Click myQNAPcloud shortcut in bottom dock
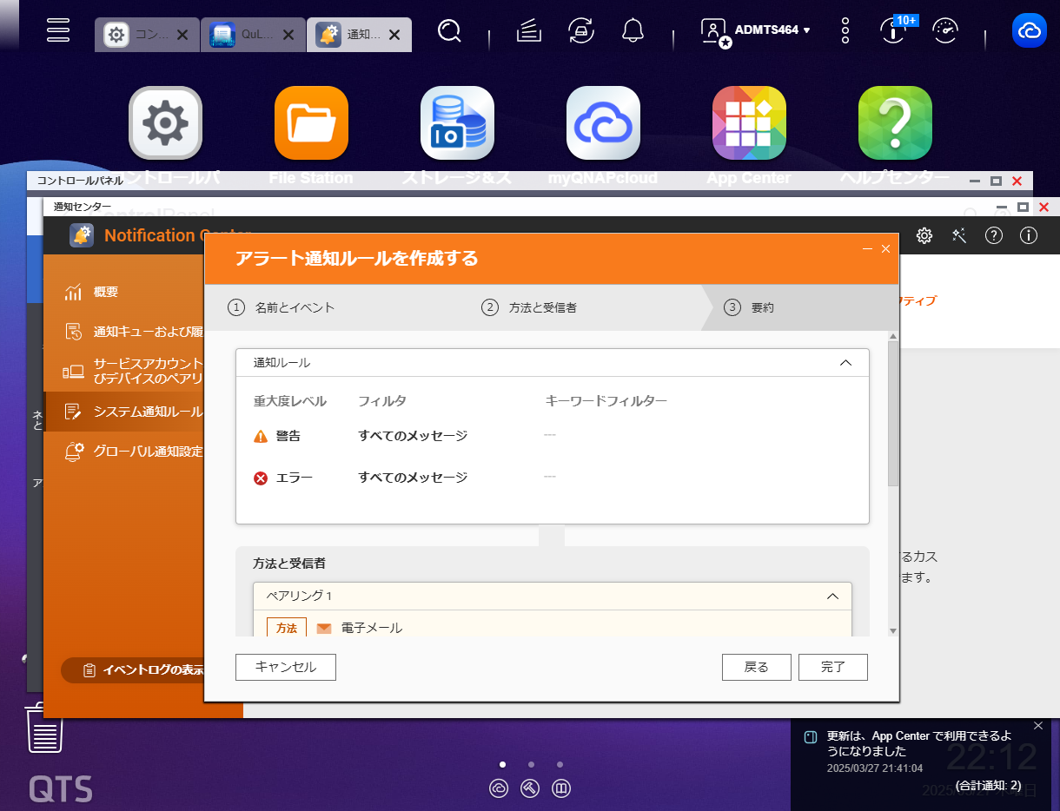 [x=500, y=789]
